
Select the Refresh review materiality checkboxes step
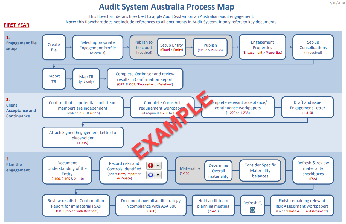point(313,171)
